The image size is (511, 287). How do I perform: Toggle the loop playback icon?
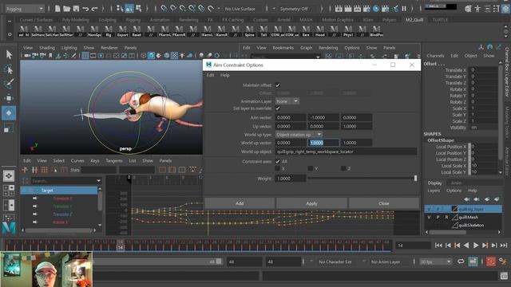coord(461,261)
